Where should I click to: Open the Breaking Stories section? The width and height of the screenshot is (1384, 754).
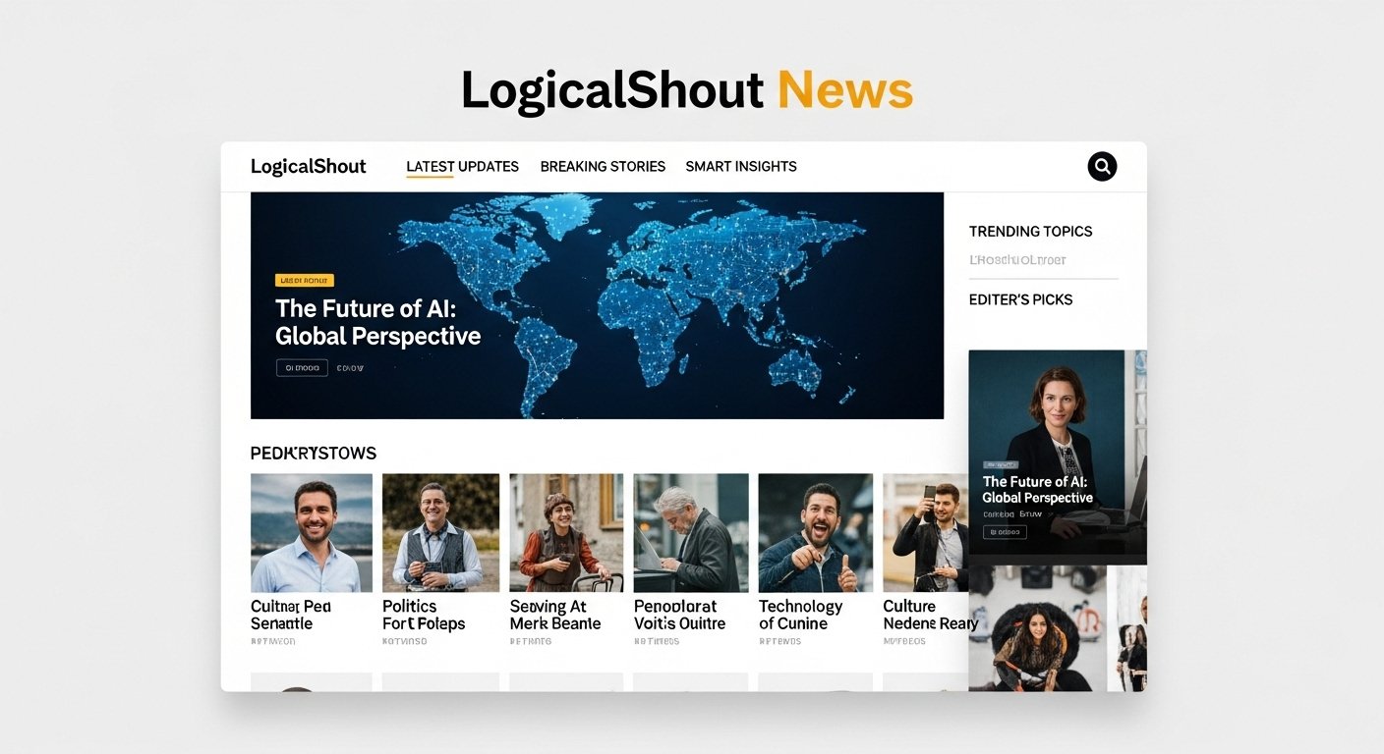pos(603,166)
